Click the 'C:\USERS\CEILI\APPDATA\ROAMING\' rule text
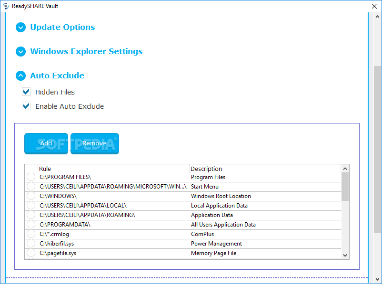Viewport: 382px width, 284px height. [88, 215]
